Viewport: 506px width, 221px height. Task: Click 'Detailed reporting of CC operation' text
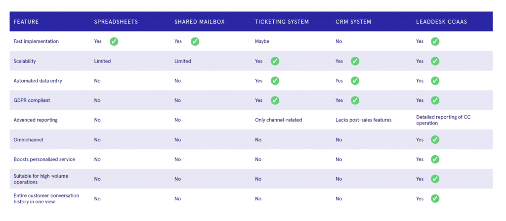[x=443, y=120]
